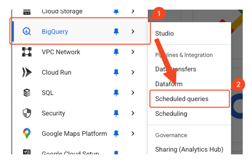252x164 pixels.
Task: Select the Cloud Run label
Action: point(57,72)
